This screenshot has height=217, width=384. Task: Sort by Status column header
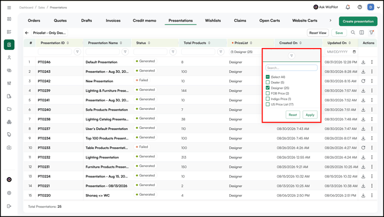143,43
